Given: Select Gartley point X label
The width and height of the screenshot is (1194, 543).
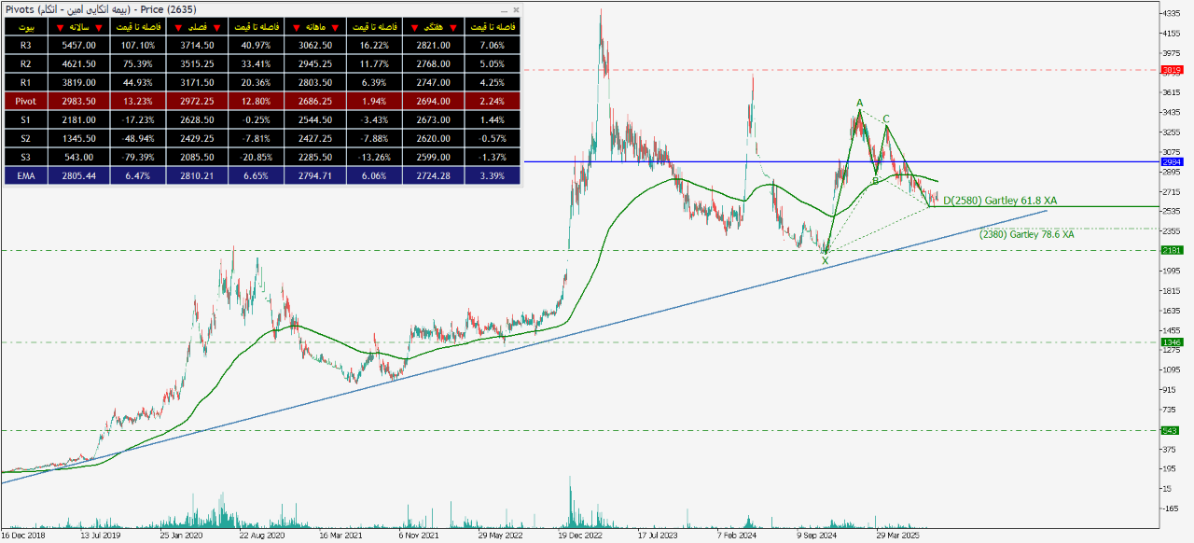Looking at the screenshot, I should coord(825,261).
